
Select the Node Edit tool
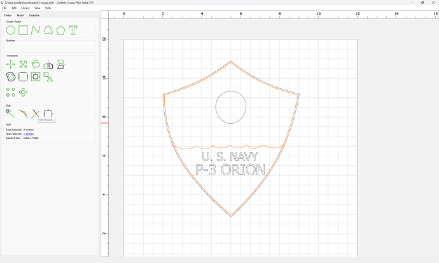click(11, 113)
